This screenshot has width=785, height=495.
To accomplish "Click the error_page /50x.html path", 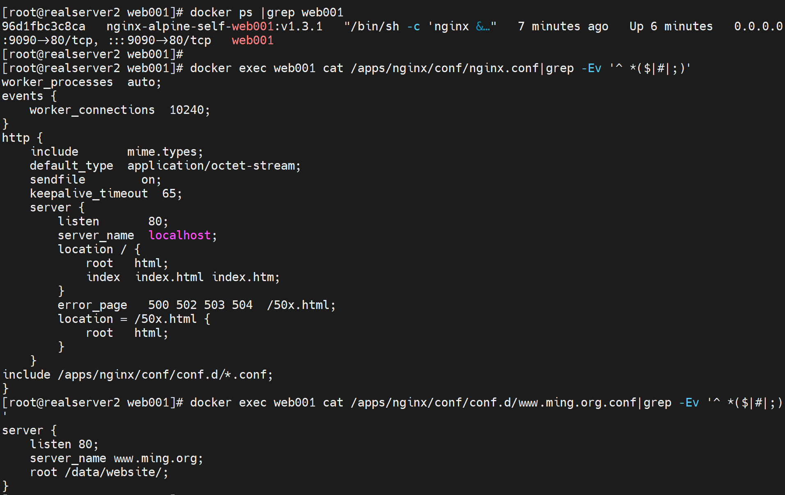I will pyautogui.click(x=301, y=305).
